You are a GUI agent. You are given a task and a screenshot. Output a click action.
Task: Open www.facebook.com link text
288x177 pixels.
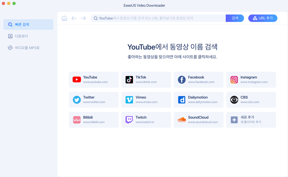(201, 82)
